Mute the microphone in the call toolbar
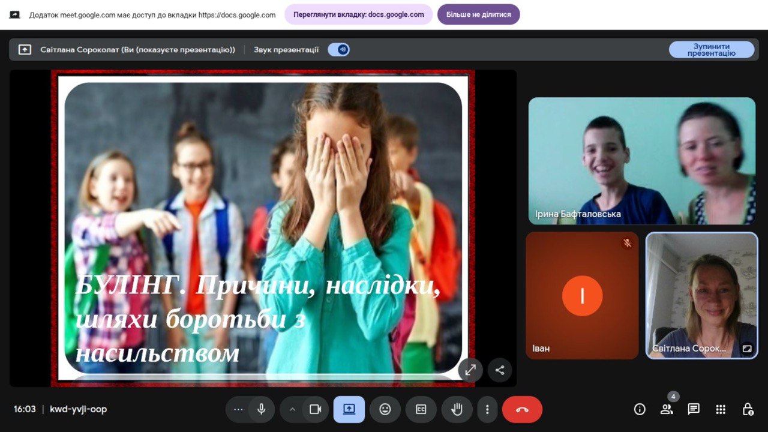768x432 pixels. coord(261,409)
